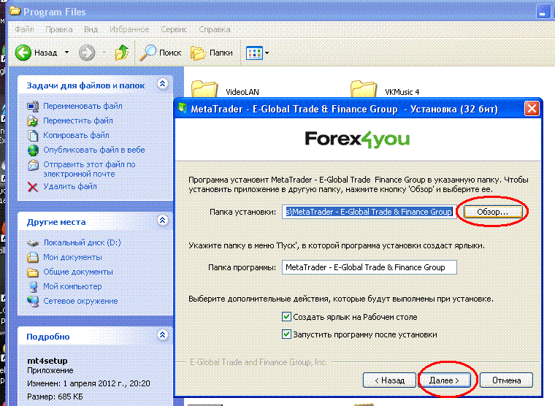
Task: Click the green Back arrow in Explorer toolbar
Action: point(23,53)
